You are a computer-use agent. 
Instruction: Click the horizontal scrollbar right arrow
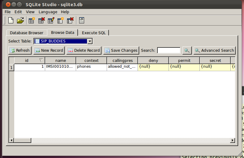(x=233, y=140)
